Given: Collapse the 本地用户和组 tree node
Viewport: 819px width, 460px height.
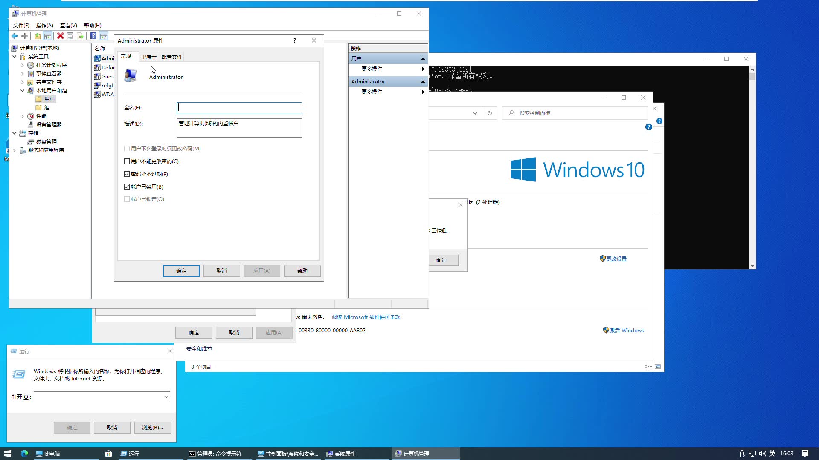Looking at the screenshot, I should [23, 90].
